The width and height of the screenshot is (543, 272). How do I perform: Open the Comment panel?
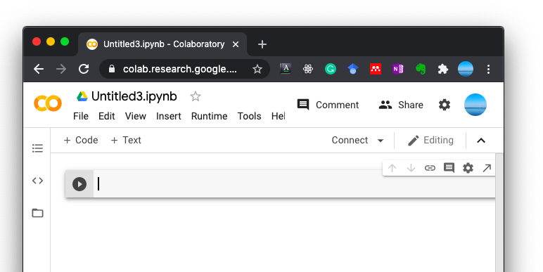tap(328, 105)
